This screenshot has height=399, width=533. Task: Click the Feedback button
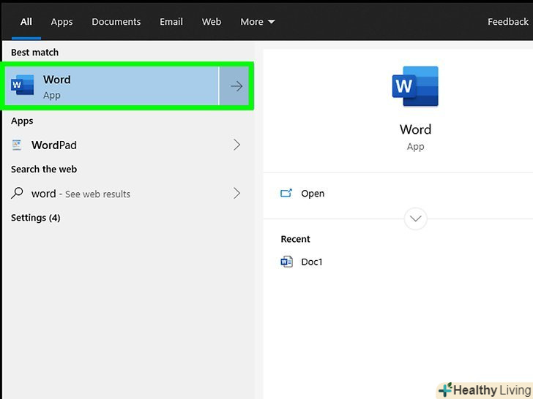507,22
